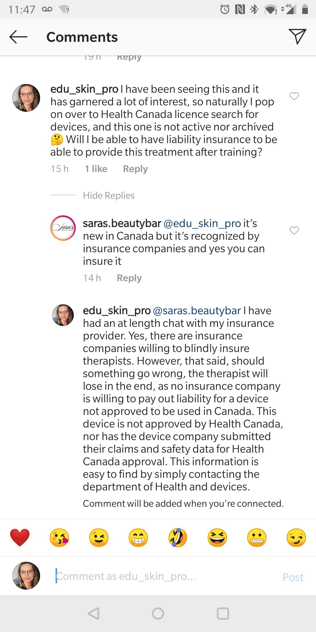Open direct share paper plane icon

click(x=297, y=37)
